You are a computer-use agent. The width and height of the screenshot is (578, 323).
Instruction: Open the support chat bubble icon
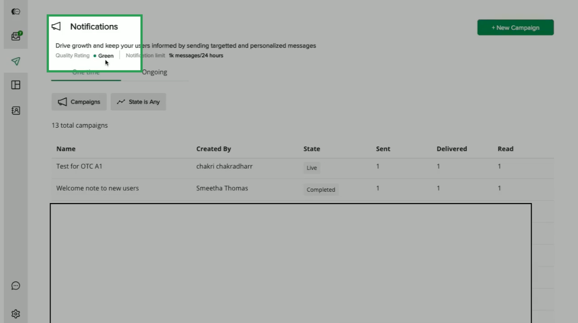pyautogui.click(x=16, y=286)
